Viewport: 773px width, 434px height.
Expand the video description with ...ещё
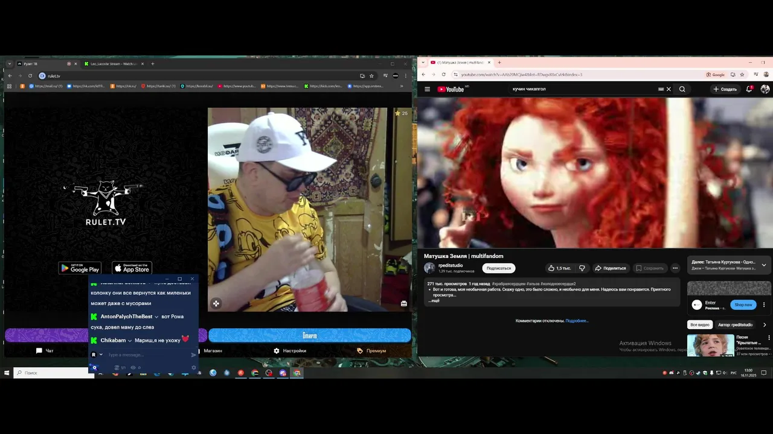click(435, 301)
